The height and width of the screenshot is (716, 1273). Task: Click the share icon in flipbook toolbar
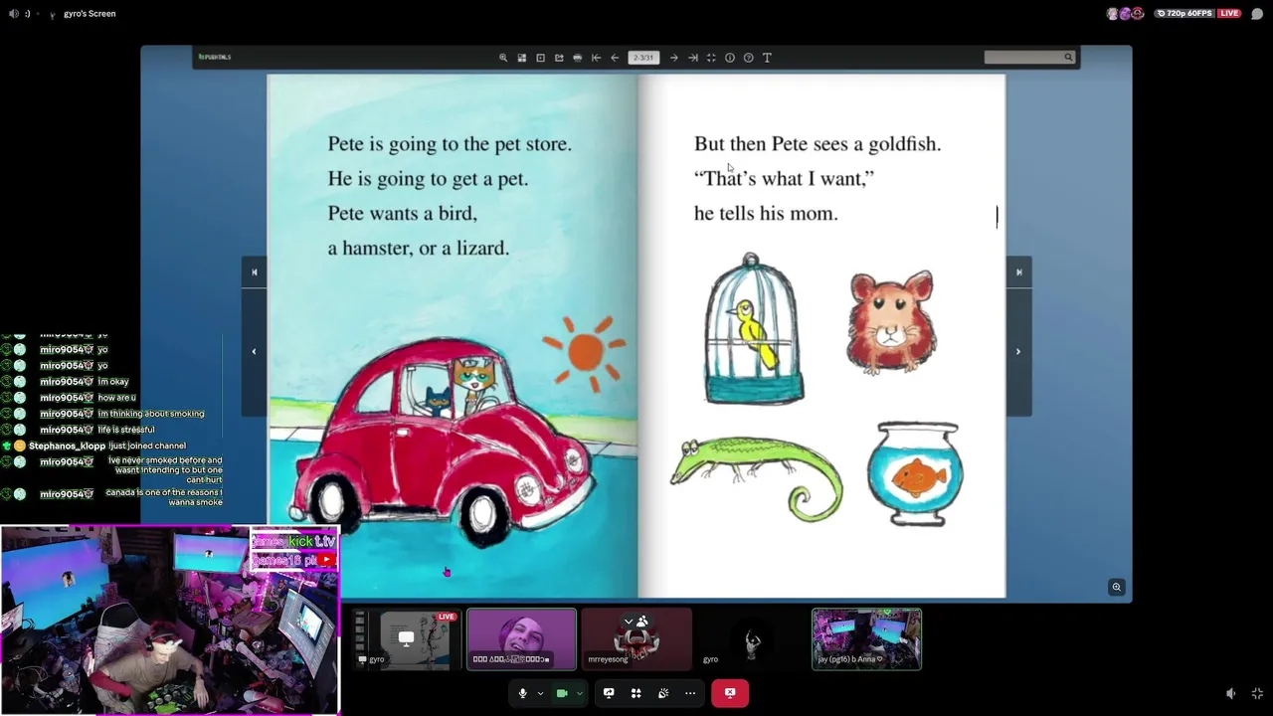pyautogui.click(x=559, y=58)
